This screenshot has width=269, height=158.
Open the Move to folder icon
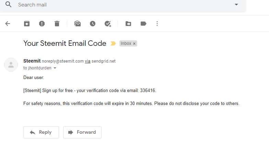tap(128, 24)
